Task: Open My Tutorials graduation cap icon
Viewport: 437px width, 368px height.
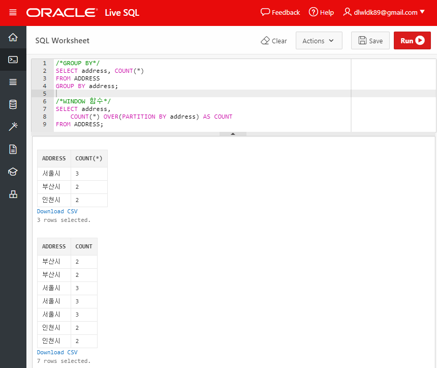Action: [13, 172]
